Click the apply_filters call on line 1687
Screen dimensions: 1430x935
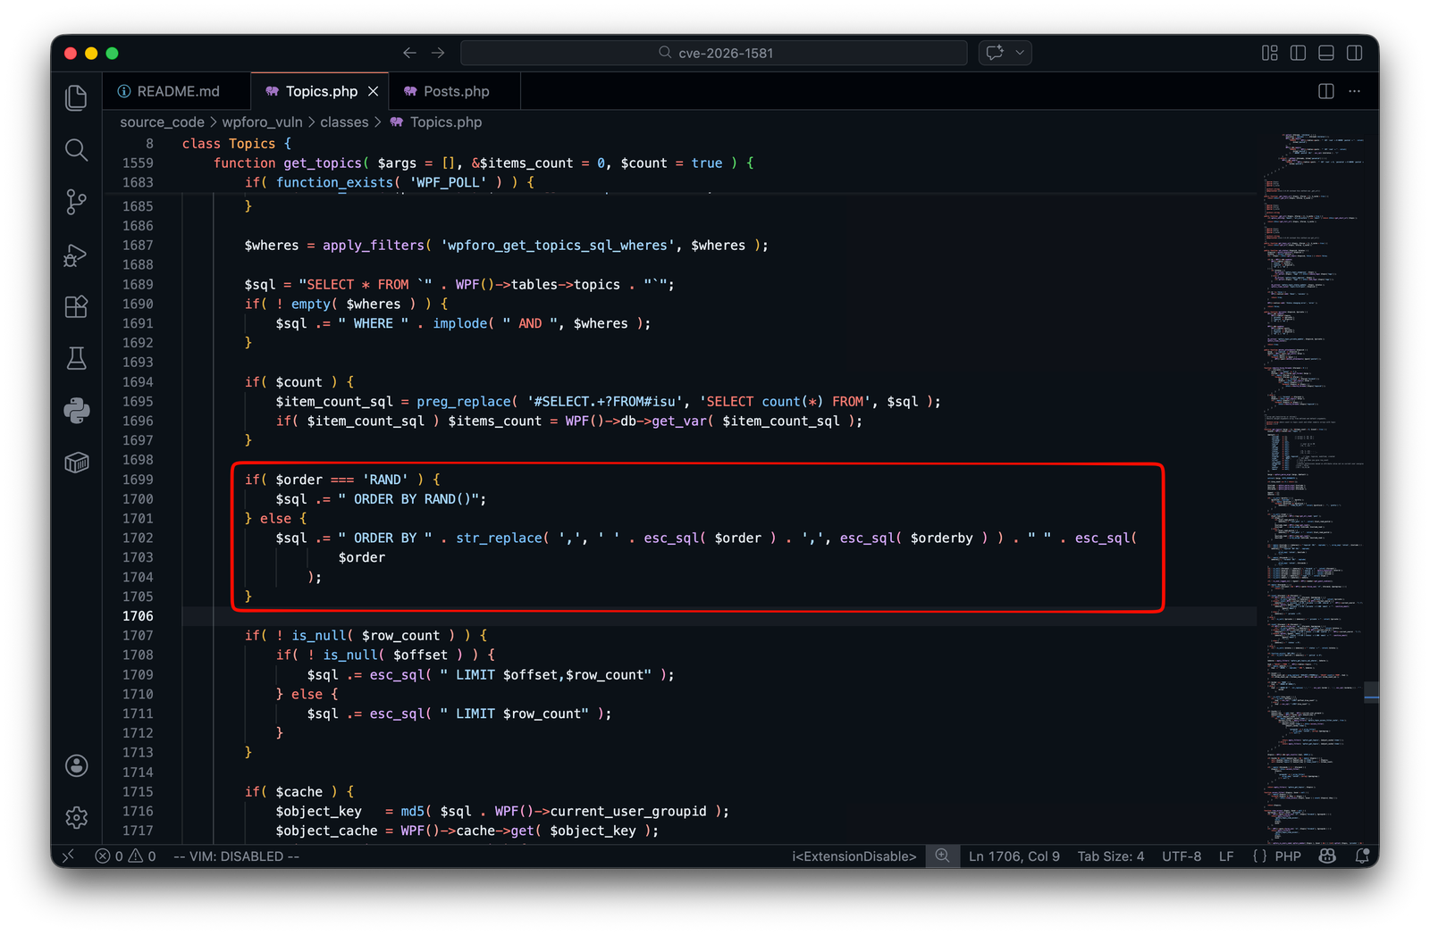(374, 245)
